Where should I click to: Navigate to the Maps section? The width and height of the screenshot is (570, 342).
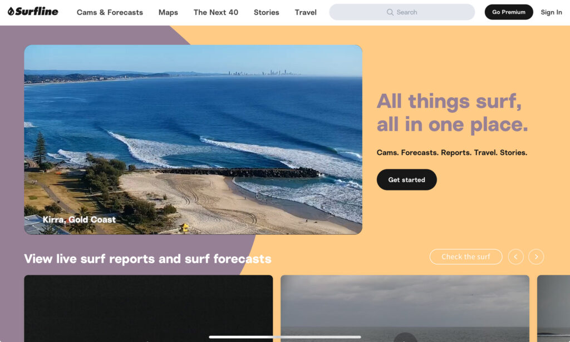tap(168, 12)
